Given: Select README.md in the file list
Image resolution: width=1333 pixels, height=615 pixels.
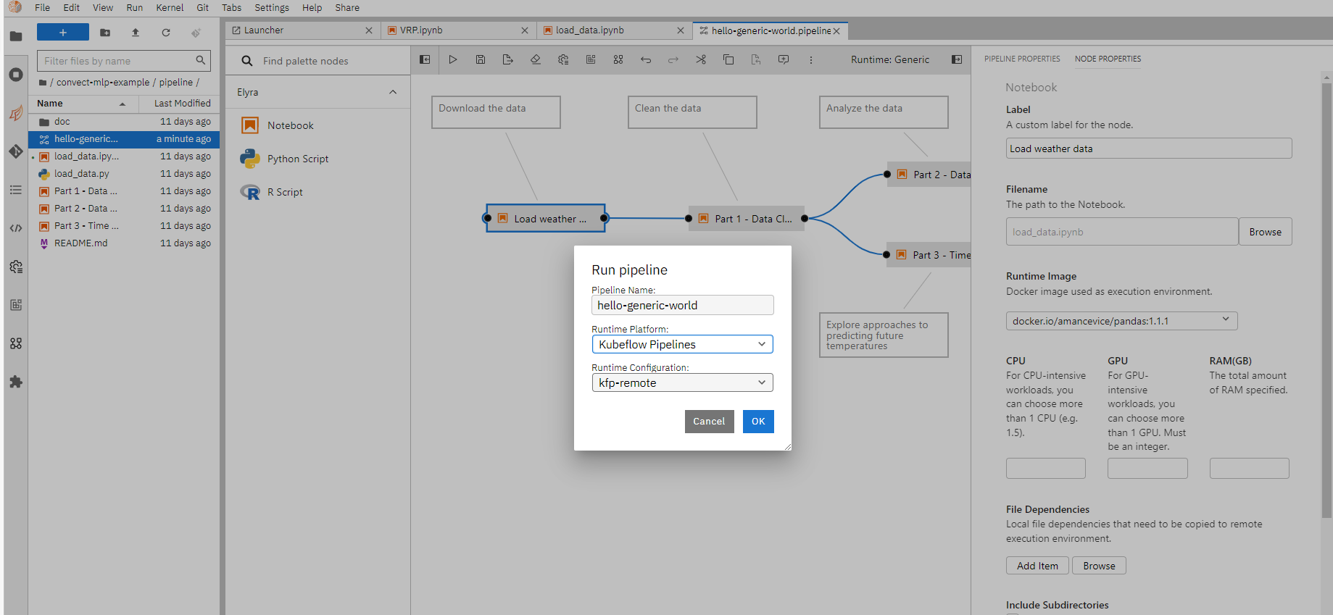Looking at the screenshot, I should click(123, 243).
